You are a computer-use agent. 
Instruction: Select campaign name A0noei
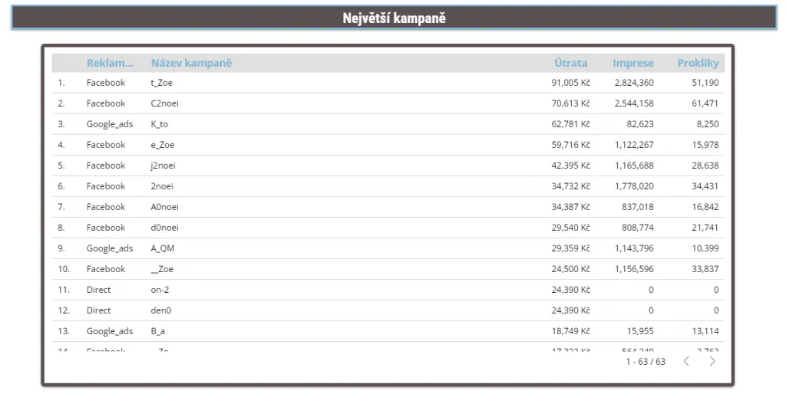coord(164,207)
